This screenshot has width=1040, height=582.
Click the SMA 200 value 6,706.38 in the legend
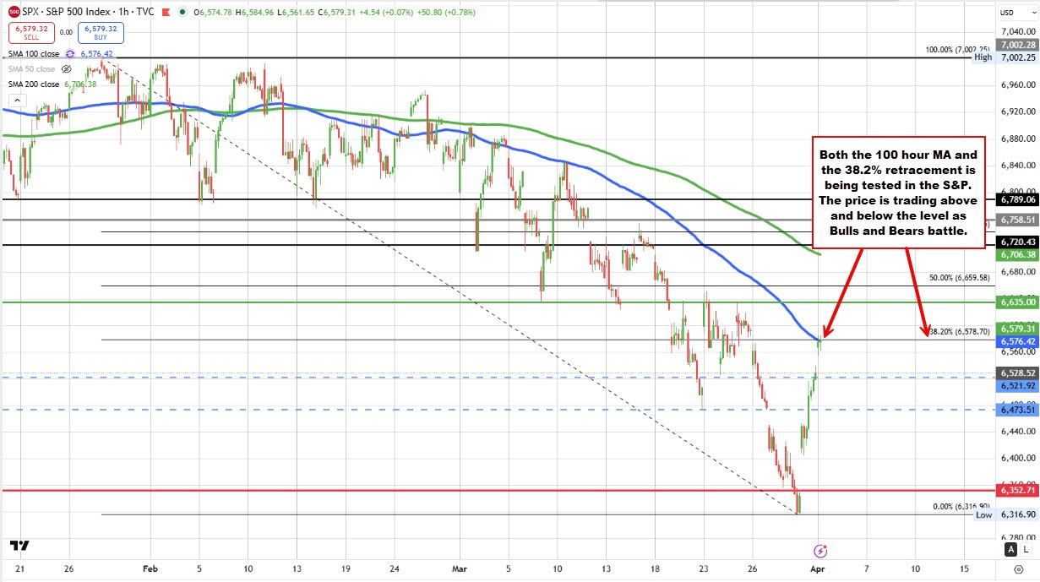(80, 84)
